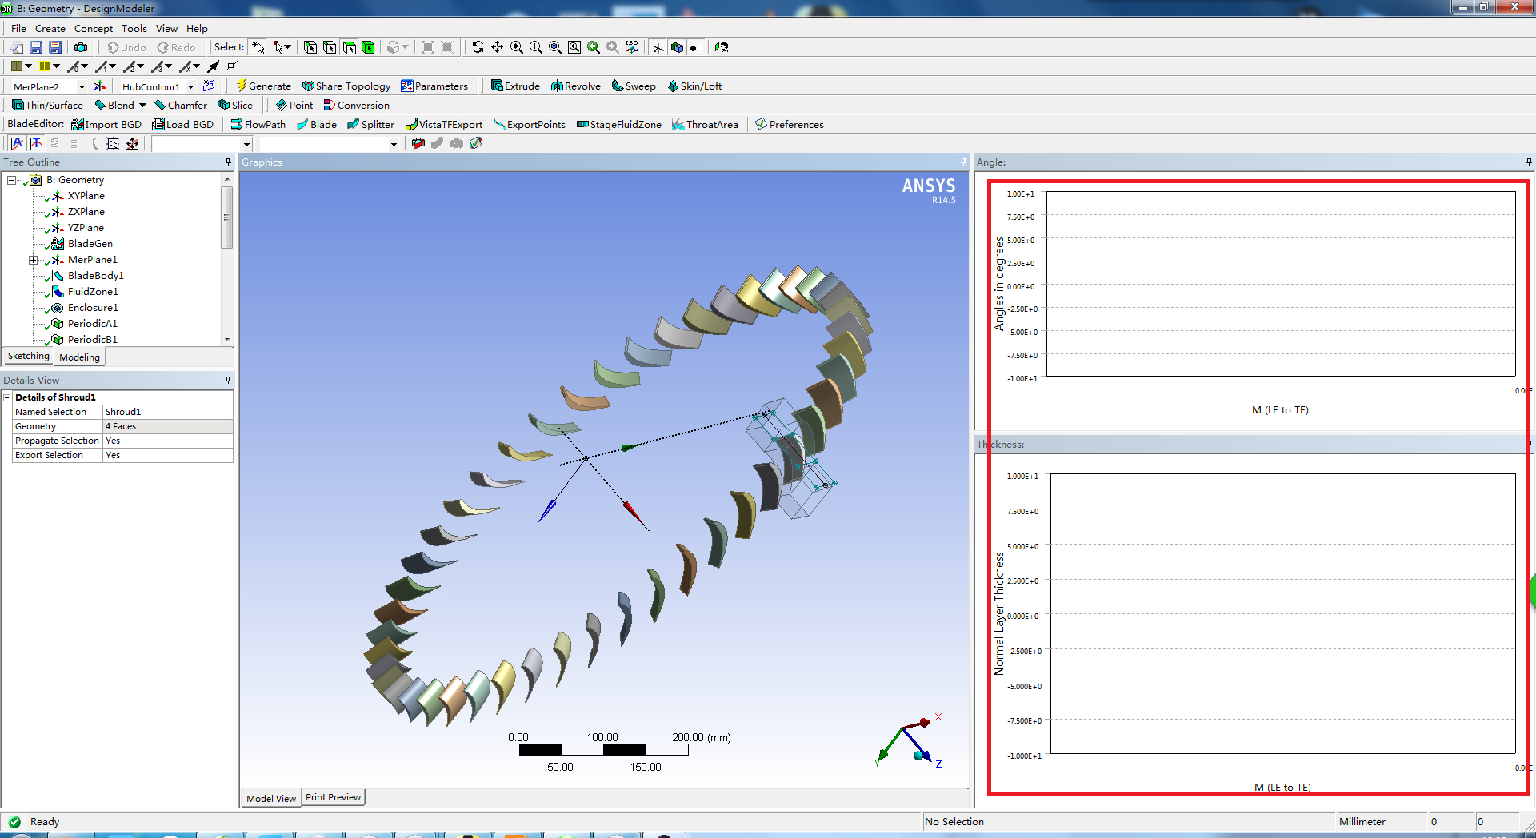
Task: Open the Concept menu
Action: coord(94,29)
